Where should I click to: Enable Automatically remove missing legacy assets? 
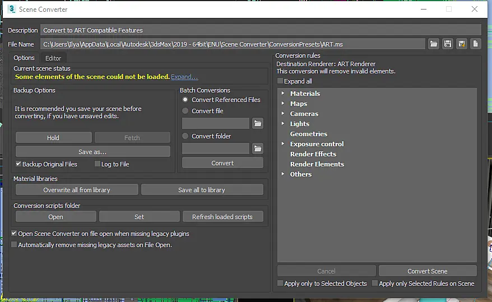tap(14, 244)
